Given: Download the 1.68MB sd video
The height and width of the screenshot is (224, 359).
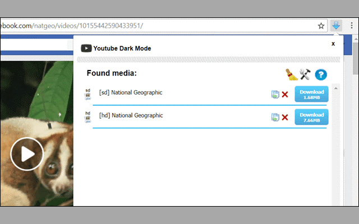Looking at the screenshot, I should point(311,94).
